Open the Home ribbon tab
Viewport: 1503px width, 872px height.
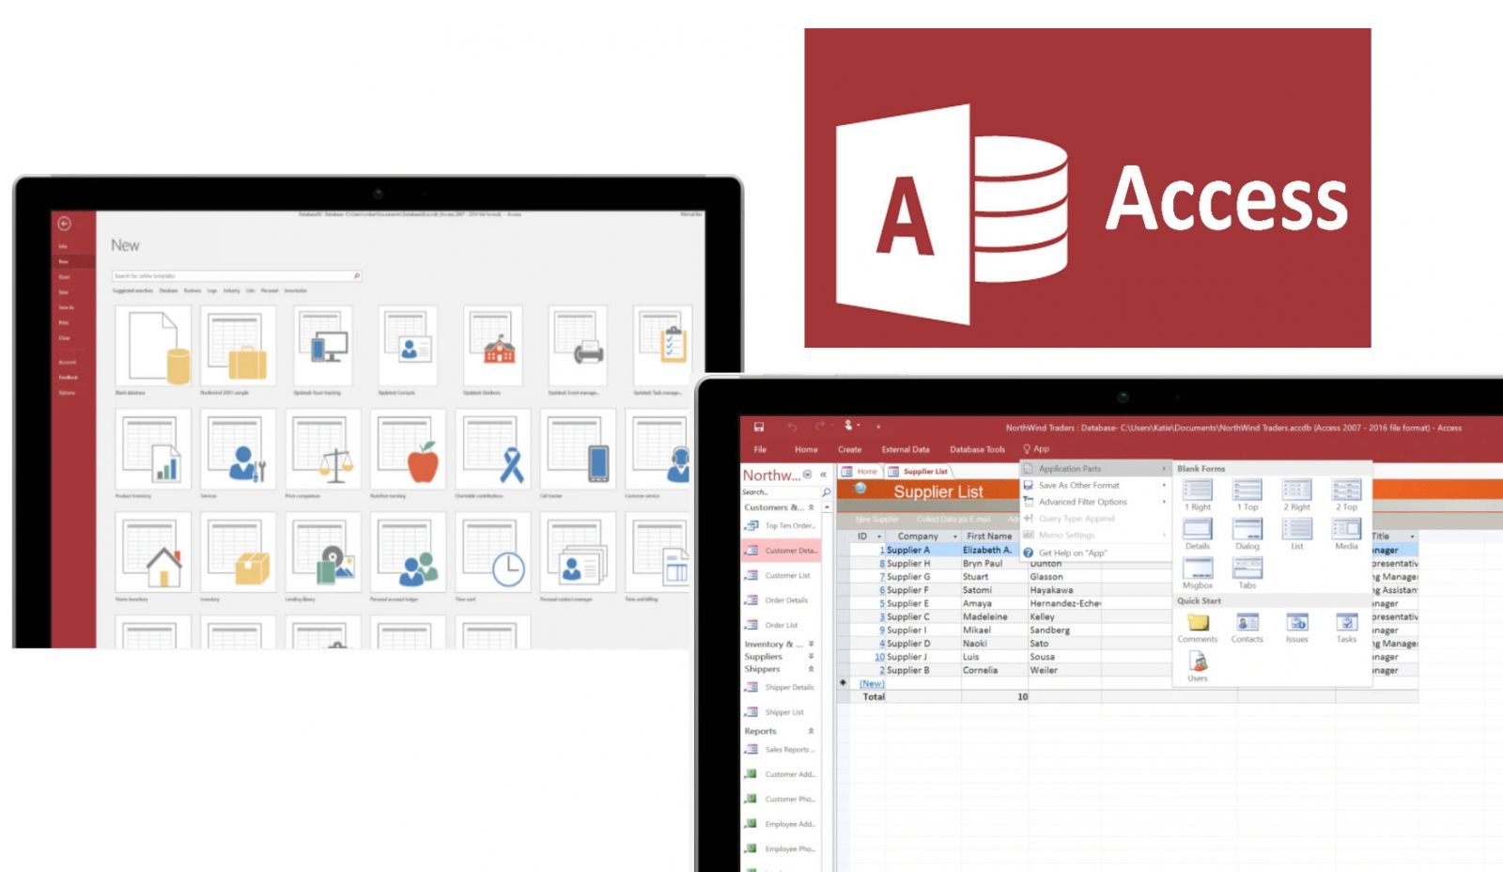(806, 449)
